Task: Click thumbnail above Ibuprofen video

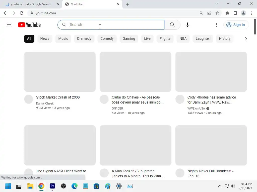Action: [x=135, y=145]
